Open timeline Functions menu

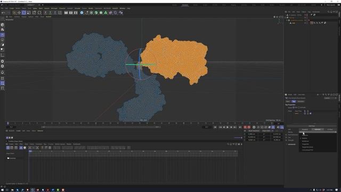coord(39,144)
